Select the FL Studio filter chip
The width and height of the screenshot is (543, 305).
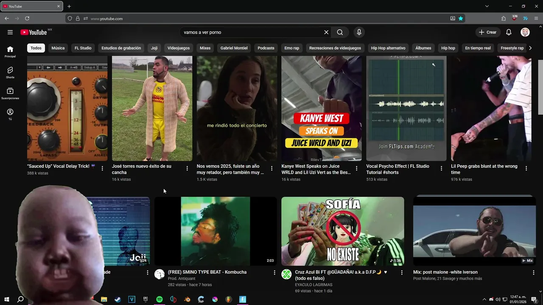coord(83,48)
